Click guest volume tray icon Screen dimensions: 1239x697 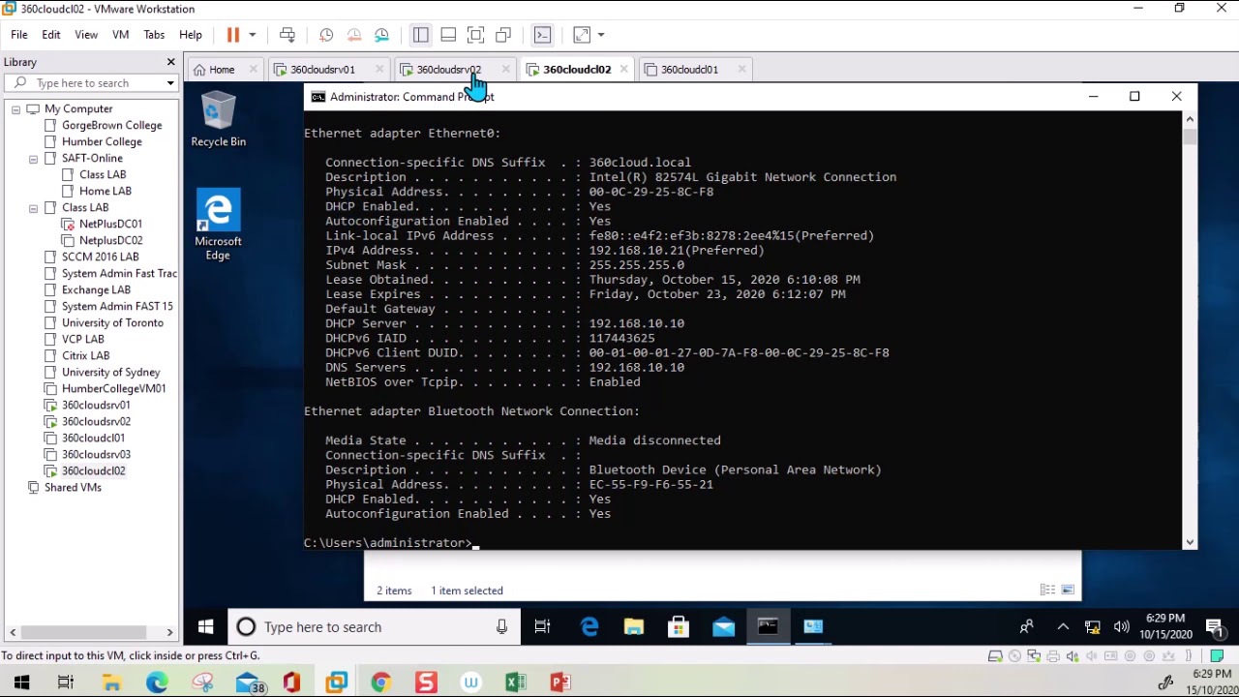pyautogui.click(x=1121, y=627)
